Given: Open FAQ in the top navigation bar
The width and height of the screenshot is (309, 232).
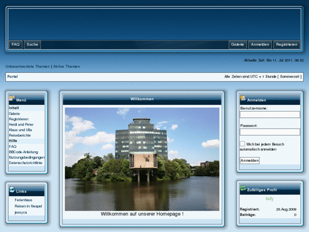Looking at the screenshot, I should 16,44.
